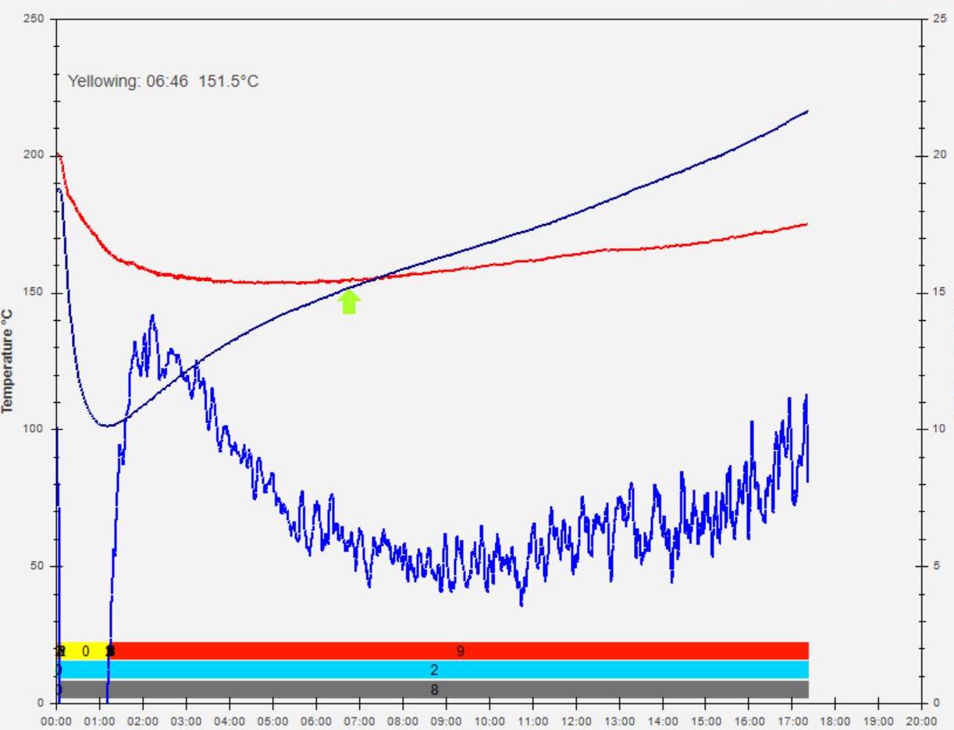Click the final endpoint of dark blue curve
The image size is (954, 730).
(x=807, y=111)
